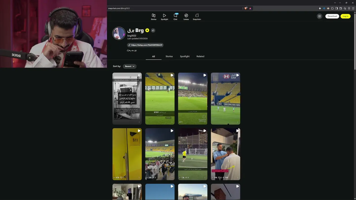Image resolution: width=356 pixels, height=200 pixels.
Task: Switch to the Stories content tab
Action: (169, 56)
